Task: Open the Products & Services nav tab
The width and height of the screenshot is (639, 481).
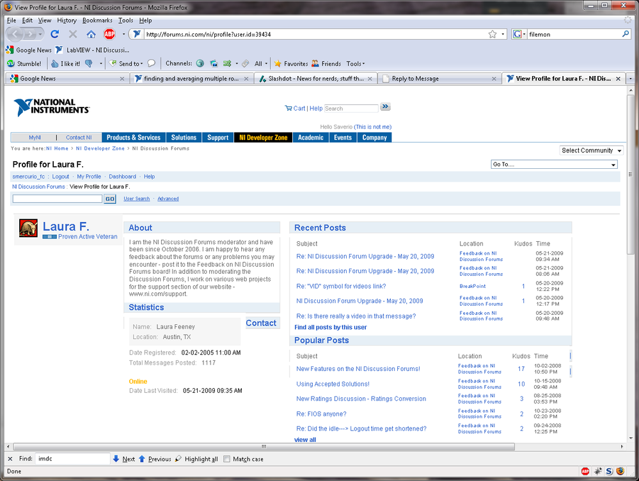Action: tap(134, 138)
